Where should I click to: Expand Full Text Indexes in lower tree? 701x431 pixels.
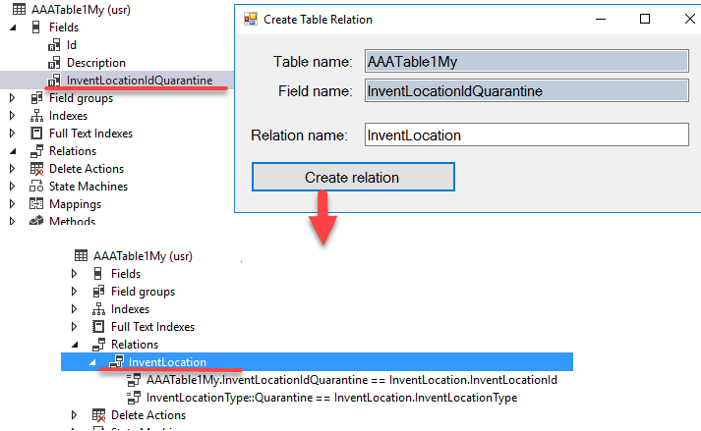[x=74, y=327]
